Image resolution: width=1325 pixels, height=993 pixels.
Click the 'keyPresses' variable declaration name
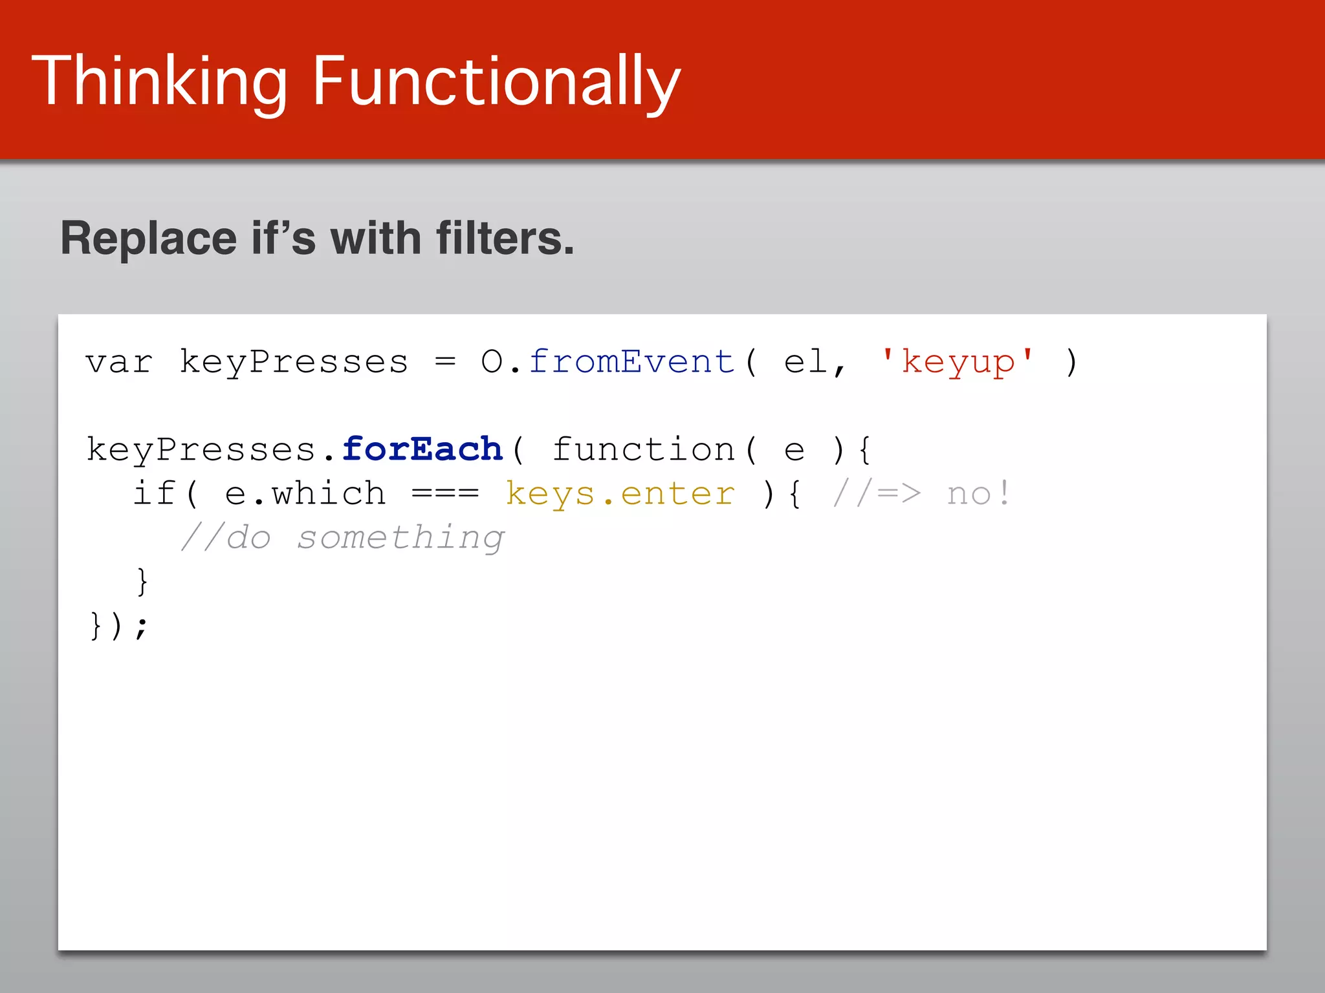pyautogui.click(x=294, y=361)
